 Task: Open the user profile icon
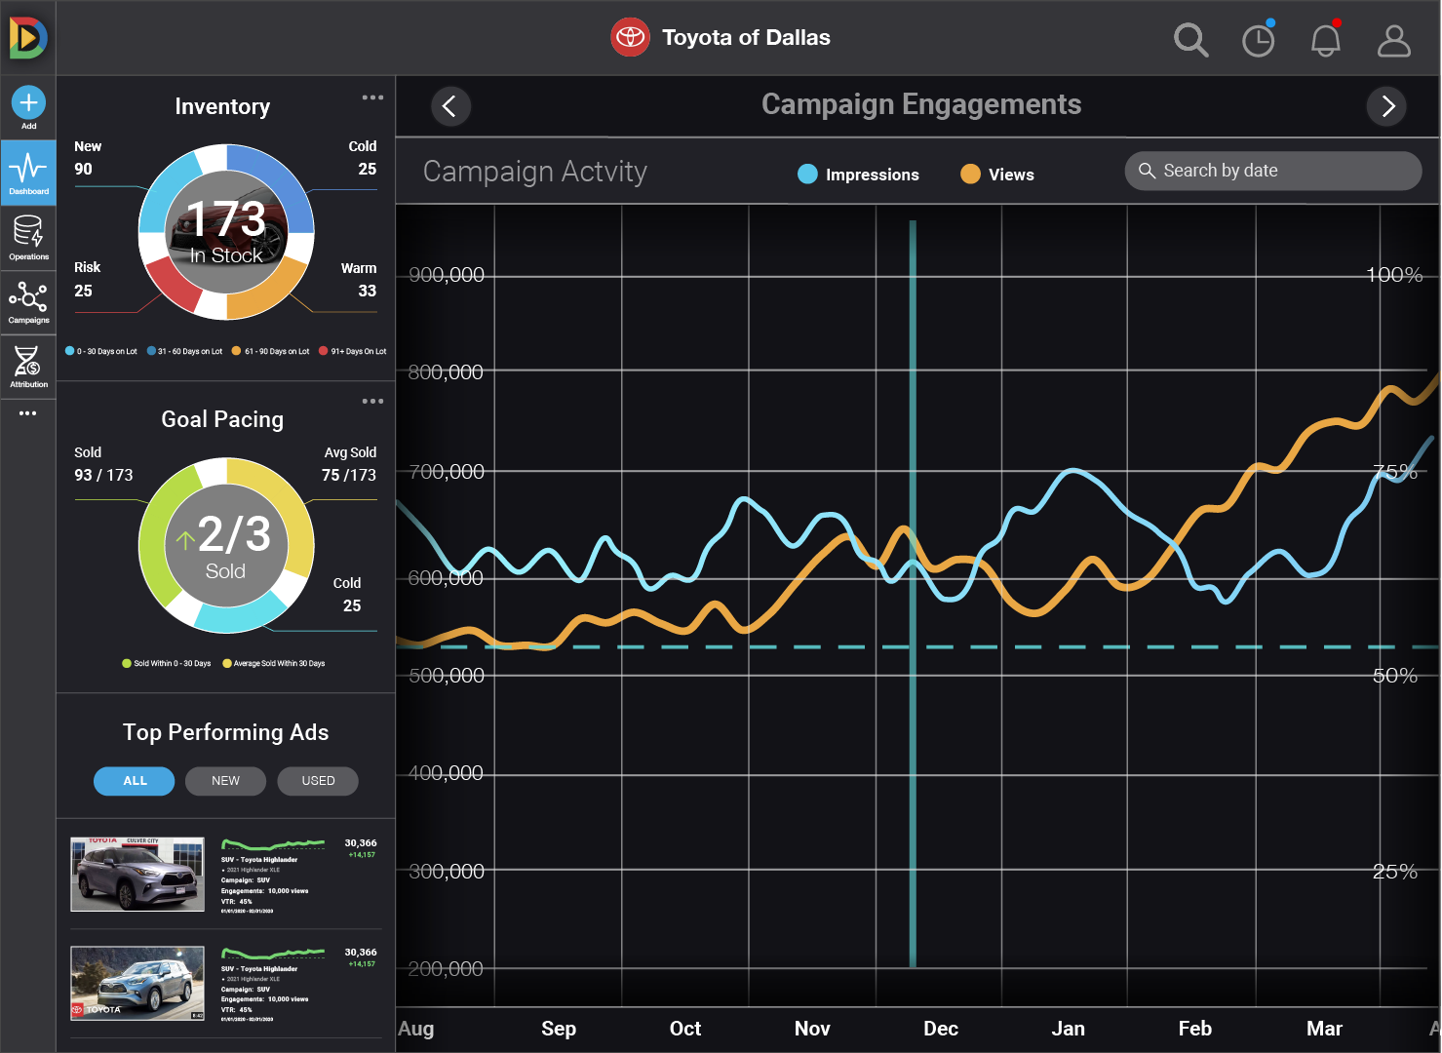[x=1393, y=40]
